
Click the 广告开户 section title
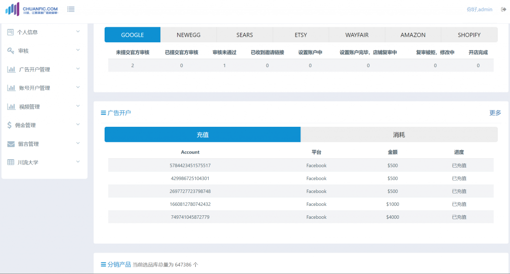click(119, 113)
